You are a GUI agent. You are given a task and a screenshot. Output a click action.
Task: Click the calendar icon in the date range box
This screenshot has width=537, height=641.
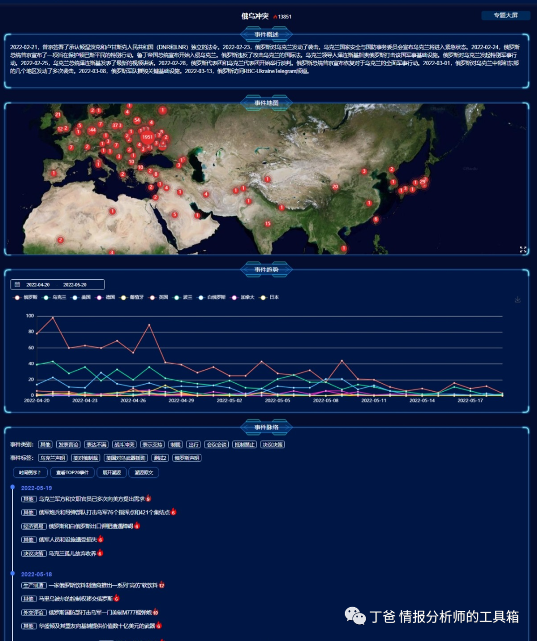pos(17,285)
